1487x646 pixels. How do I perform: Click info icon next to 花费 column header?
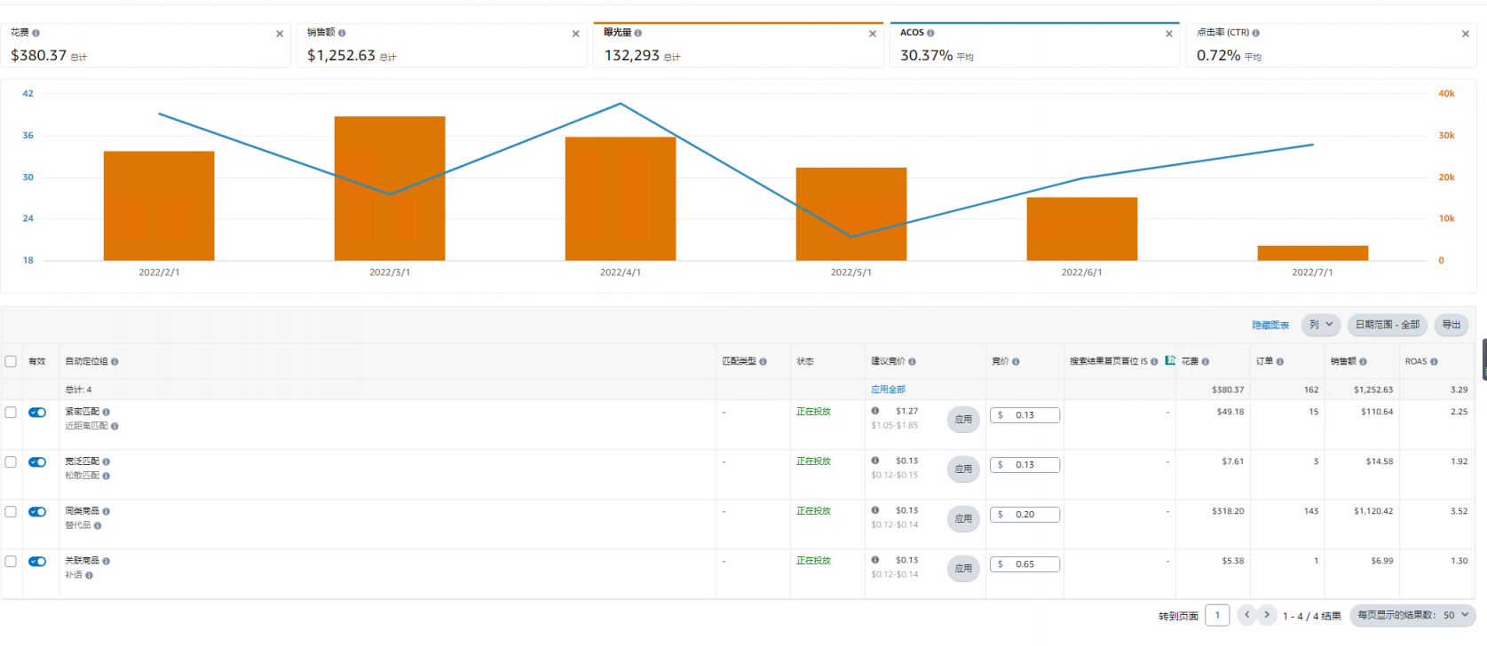[x=1205, y=362]
